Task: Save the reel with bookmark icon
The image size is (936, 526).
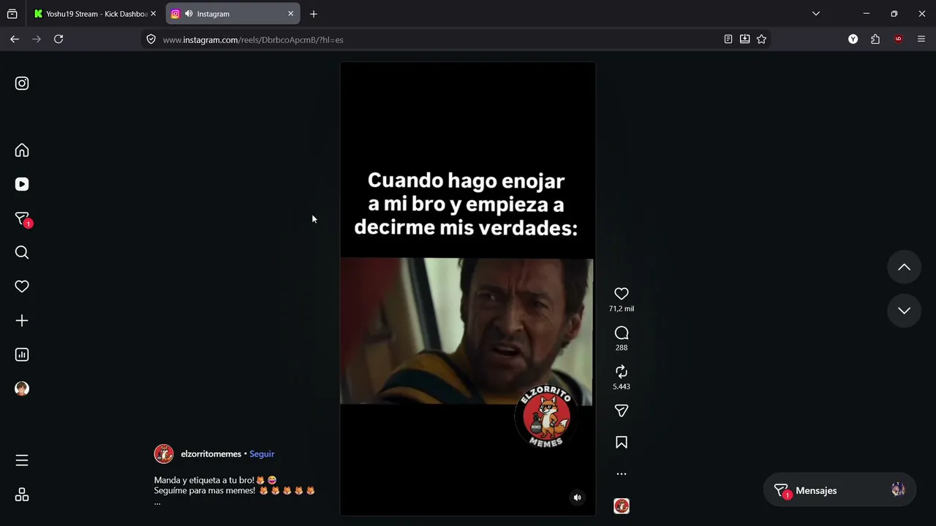Action: coord(622,443)
